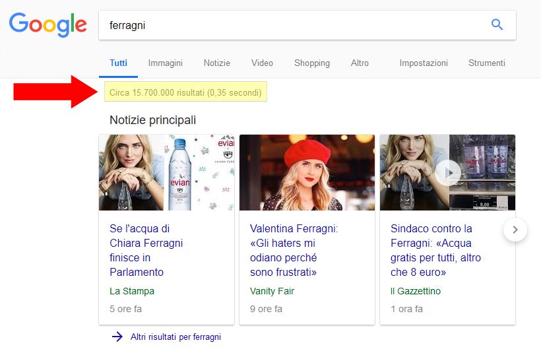Click the search box containing ferragni

(307, 25)
